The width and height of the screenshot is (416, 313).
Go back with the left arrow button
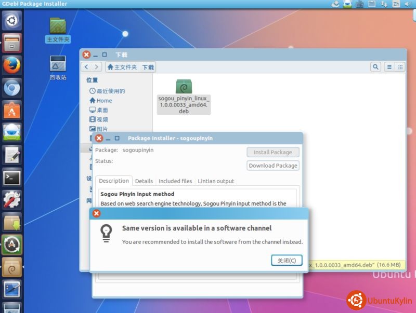86,67
